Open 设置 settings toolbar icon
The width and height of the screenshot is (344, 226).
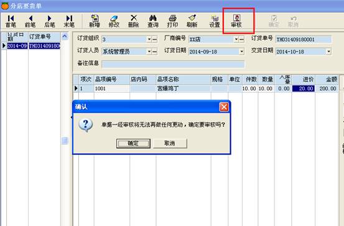215,21
